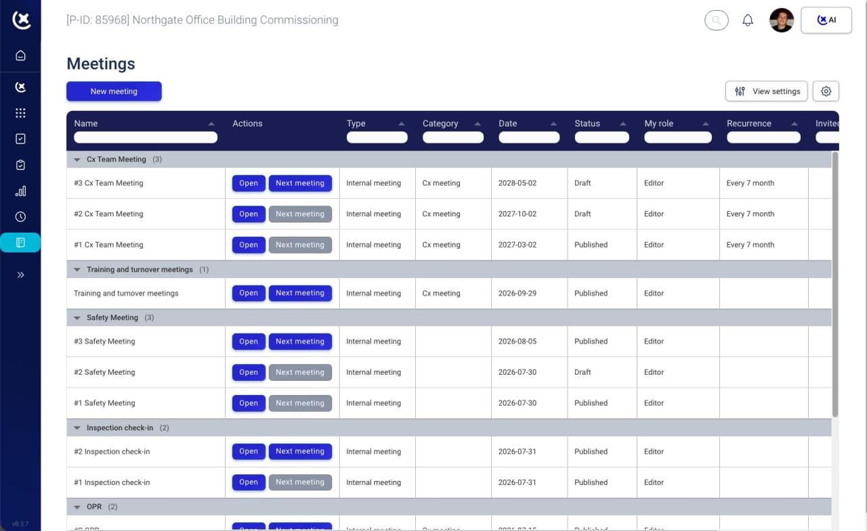Open the AI assistant button
This screenshot has height=531, width=867.
click(x=826, y=20)
